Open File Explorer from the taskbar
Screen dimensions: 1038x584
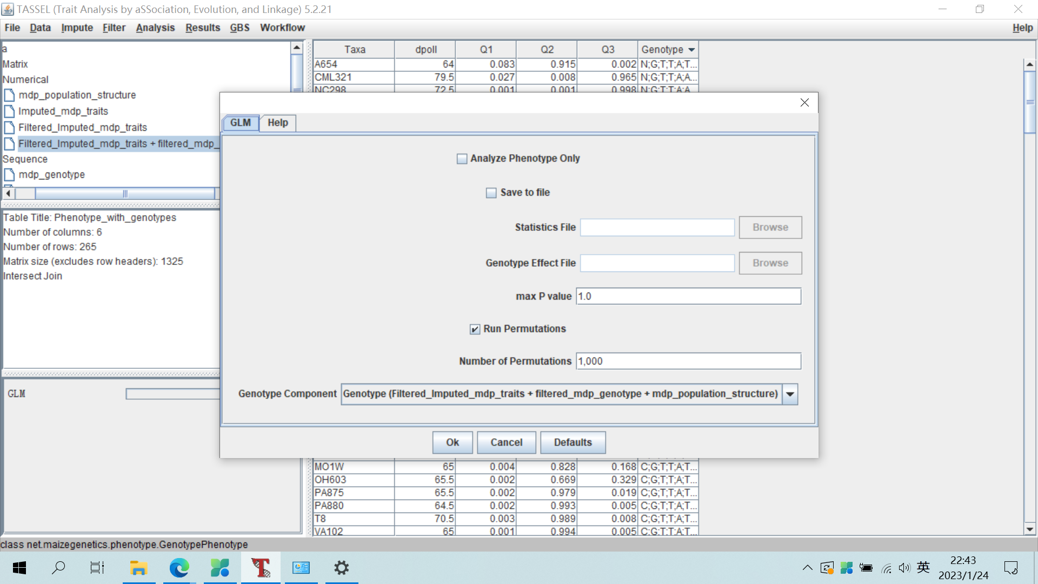tap(138, 568)
